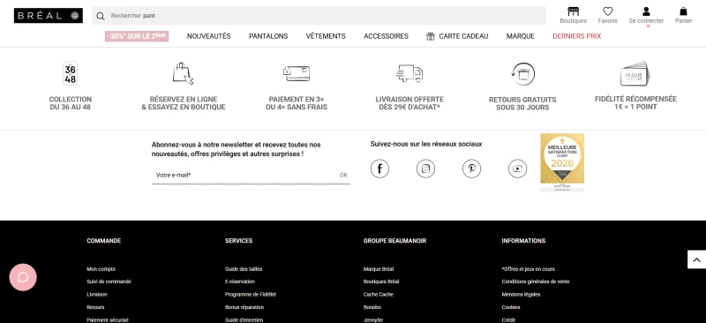
Task: Click the shopping bag reservation icon
Action: [x=184, y=73]
